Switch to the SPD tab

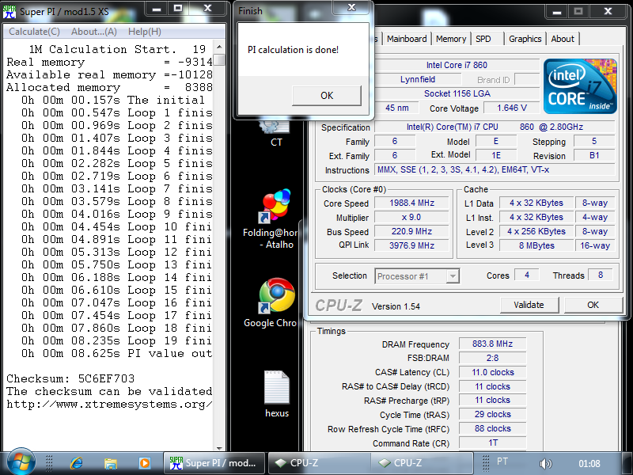(483, 39)
